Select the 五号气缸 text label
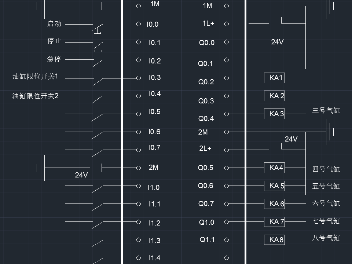This screenshot has height=264, width=352. 326,186
